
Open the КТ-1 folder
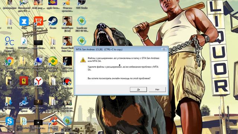(x=52, y=41)
